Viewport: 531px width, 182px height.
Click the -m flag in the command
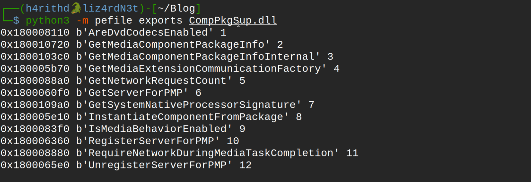[82, 21]
